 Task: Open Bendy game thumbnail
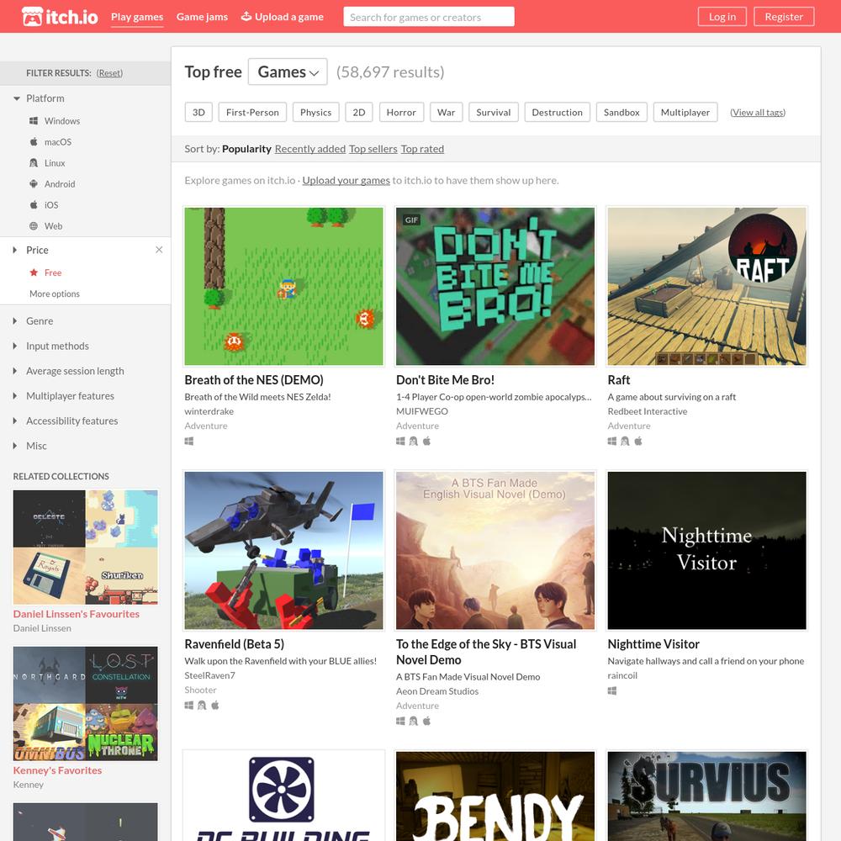[495, 796]
